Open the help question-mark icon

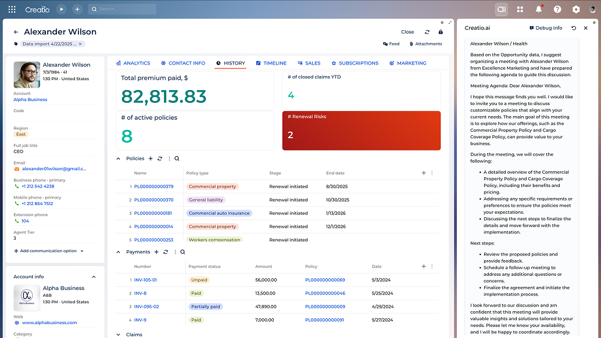[557, 9]
